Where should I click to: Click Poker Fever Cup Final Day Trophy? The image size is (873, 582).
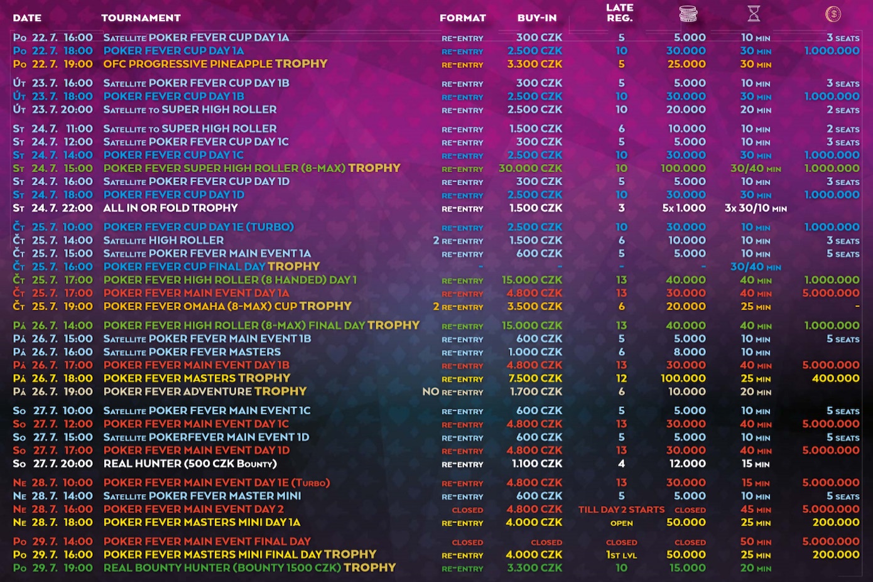(212, 267)
